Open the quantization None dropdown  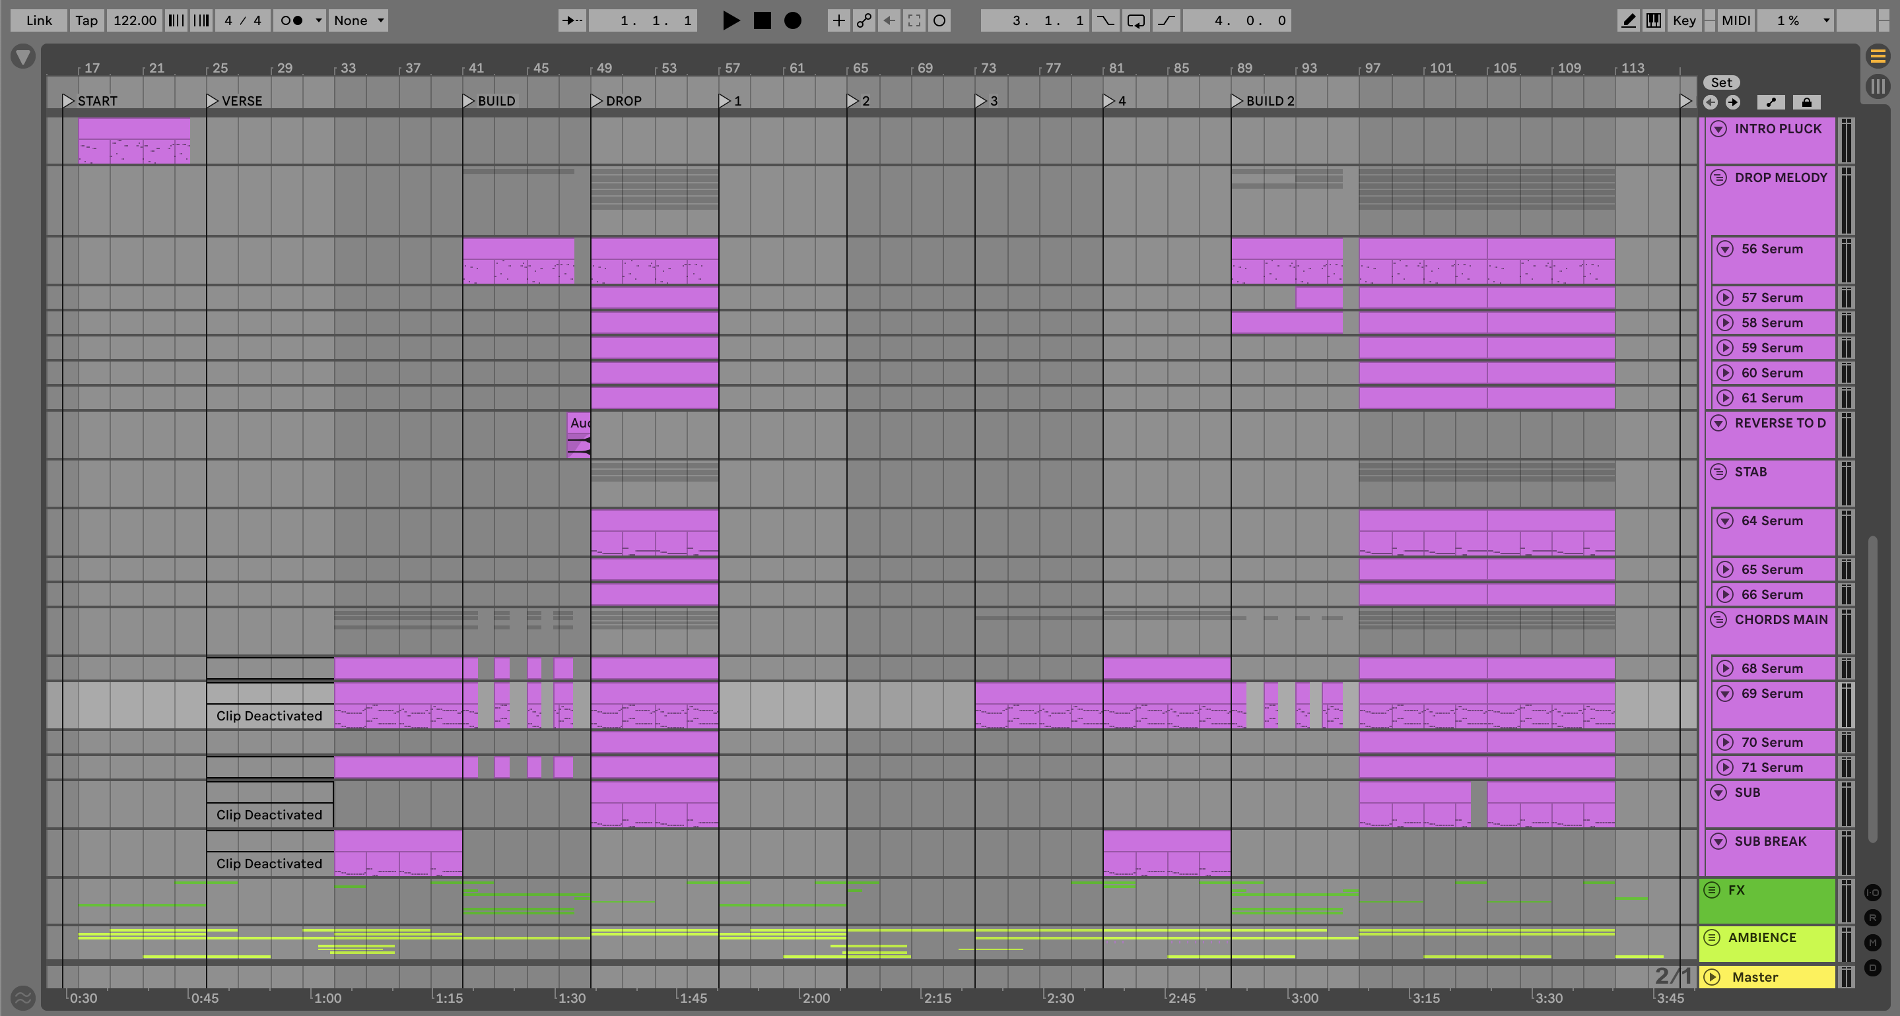(x=358, y=20)
